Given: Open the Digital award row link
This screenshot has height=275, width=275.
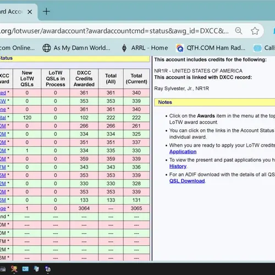Looking at the screenshot, I should [3, 118].
